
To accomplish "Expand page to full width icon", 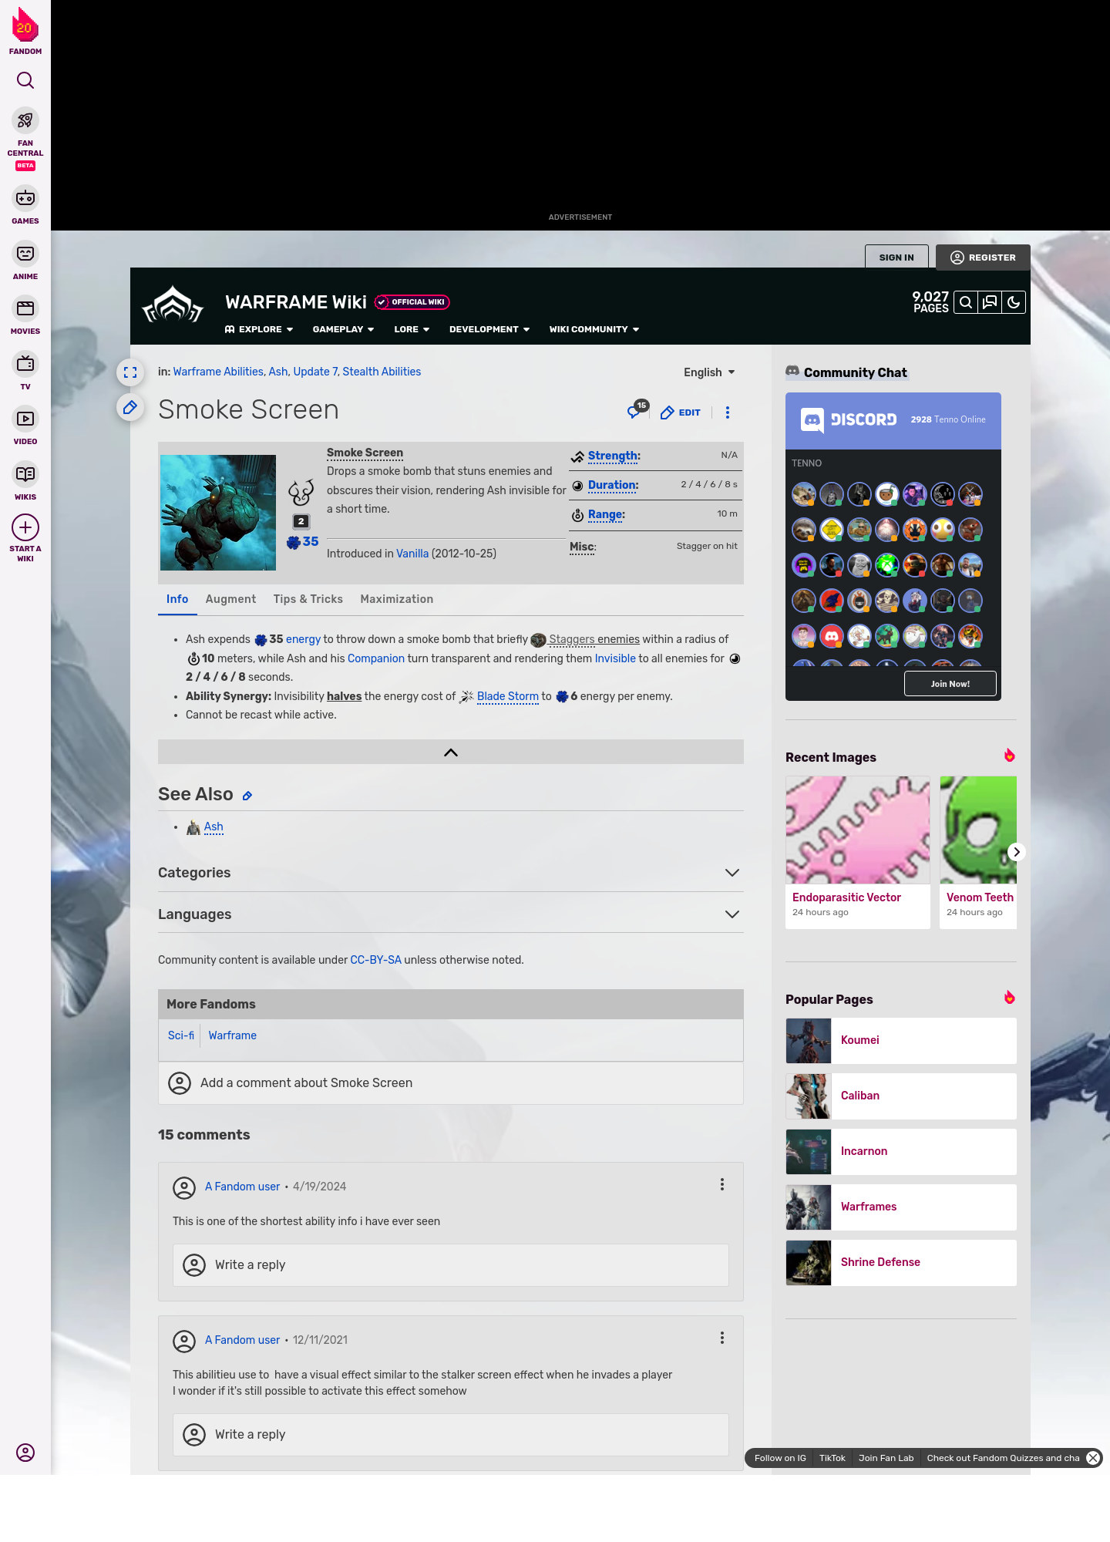I will pos(130,372).
